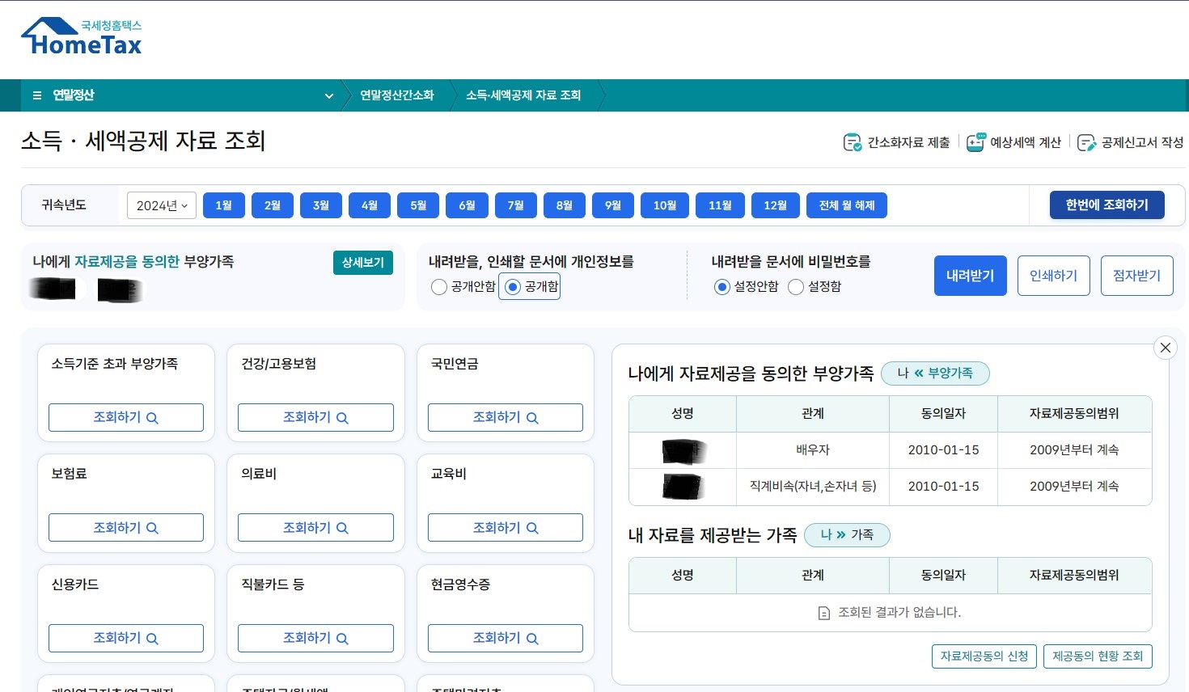This screenshot has height=692, width=1189.
Task: Click magnifier icon in 보험료 card
Action: tap(152, 528)
